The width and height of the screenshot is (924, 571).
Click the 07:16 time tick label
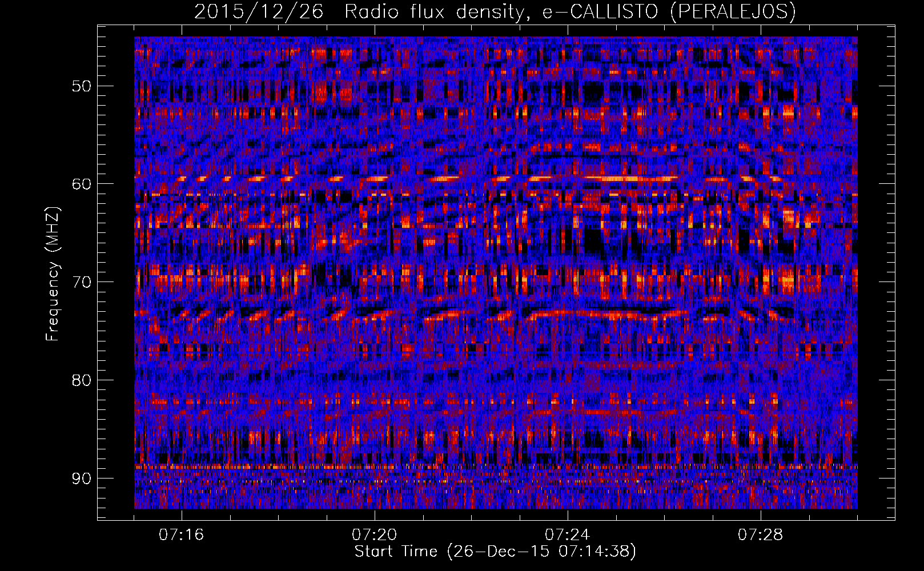tap(182, 534)
